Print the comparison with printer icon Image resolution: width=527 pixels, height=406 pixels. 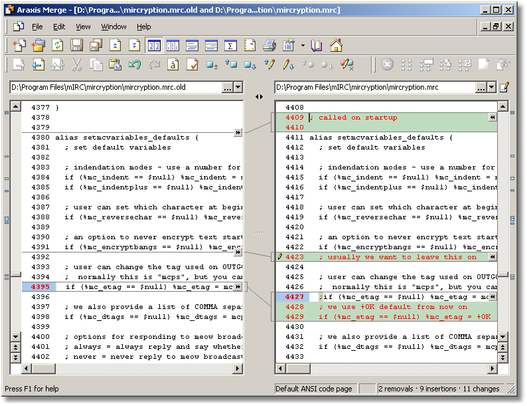click(269, 45)
